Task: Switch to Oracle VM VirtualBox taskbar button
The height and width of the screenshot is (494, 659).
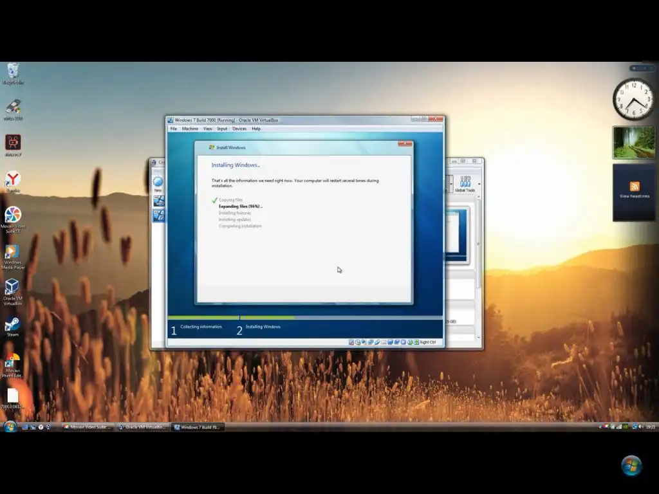Action: (143, 427)
